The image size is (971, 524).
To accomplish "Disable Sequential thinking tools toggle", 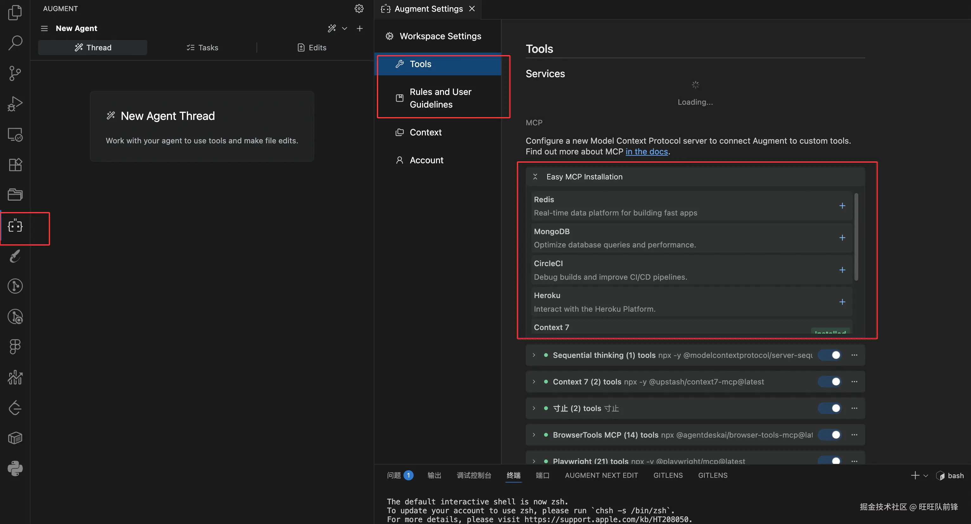I will [x=830, y=355].
